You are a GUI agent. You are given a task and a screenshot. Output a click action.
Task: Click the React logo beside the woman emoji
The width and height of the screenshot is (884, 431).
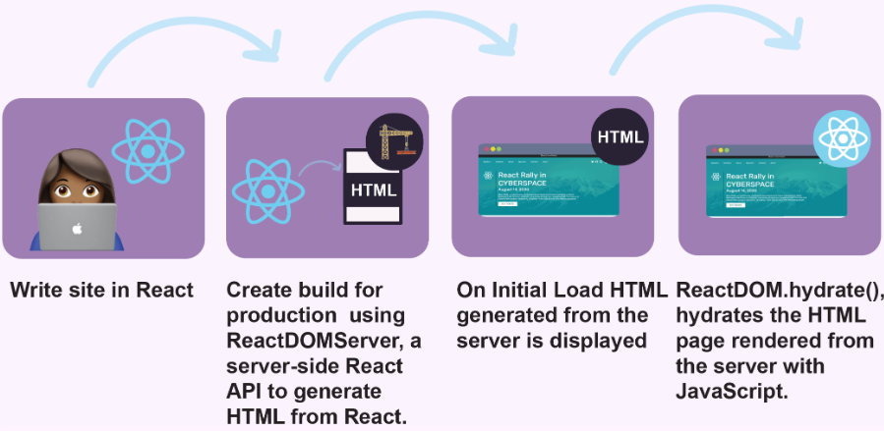coord(147,151)
